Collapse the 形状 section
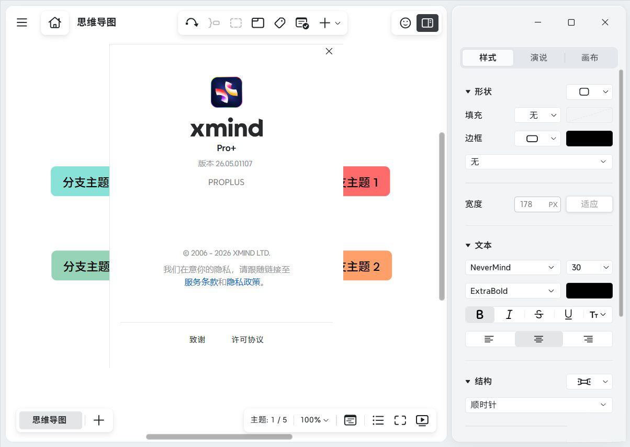The width and height of the screenshot is (630, 447). click(468, 91)
